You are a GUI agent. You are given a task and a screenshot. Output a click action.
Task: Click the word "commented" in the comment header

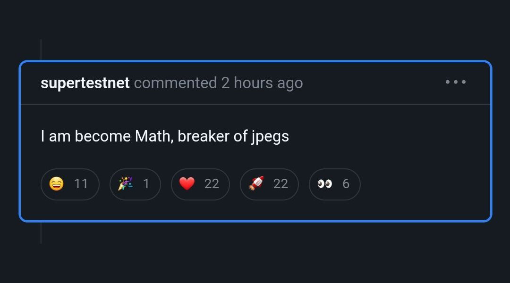[175, 83]
